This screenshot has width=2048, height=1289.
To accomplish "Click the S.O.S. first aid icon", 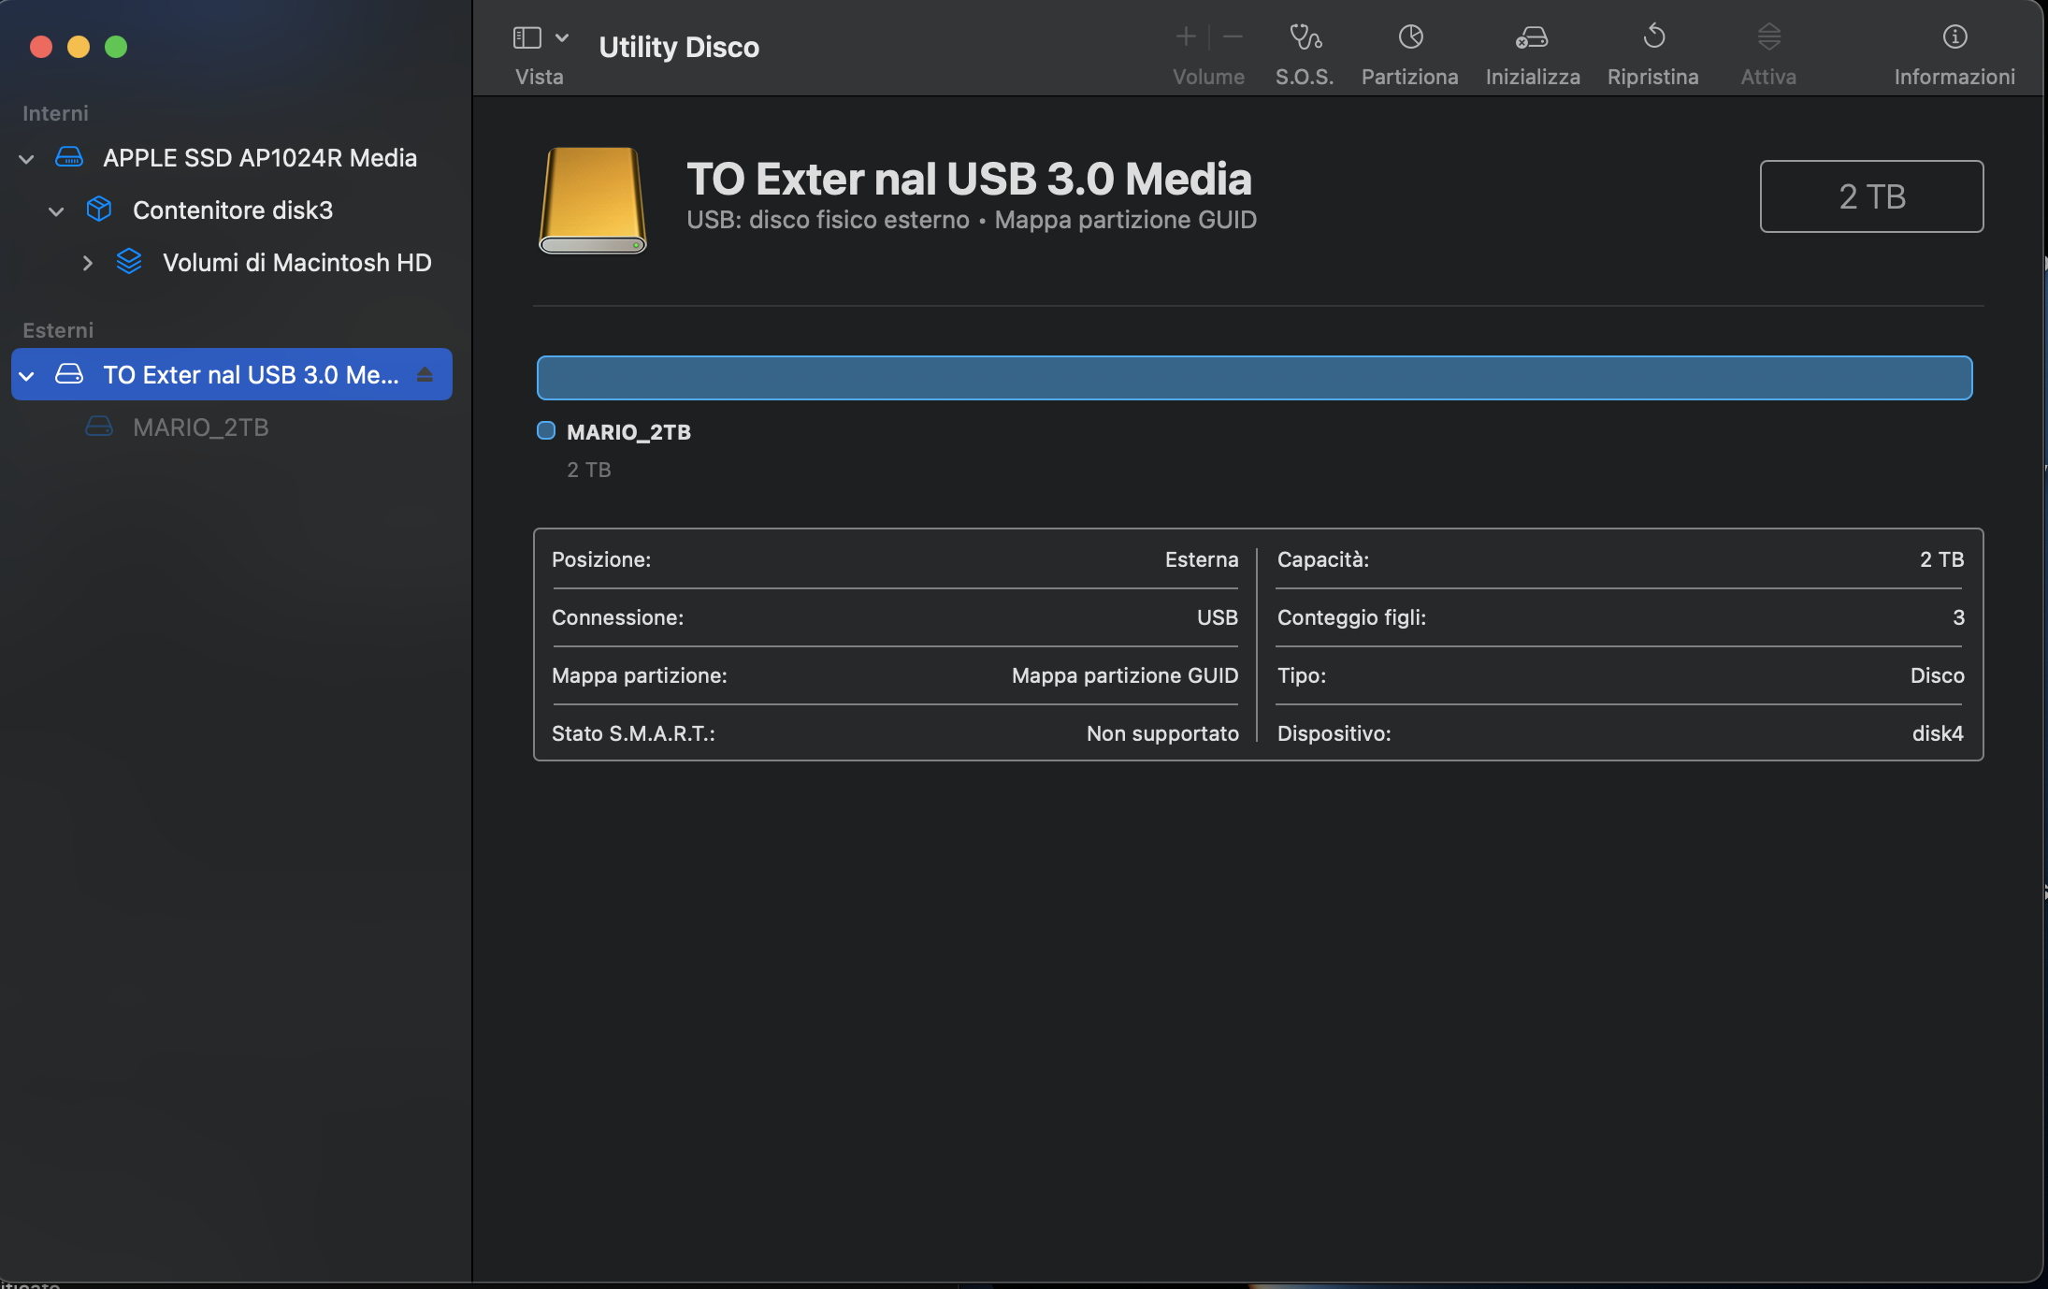I will (1305, 37).
